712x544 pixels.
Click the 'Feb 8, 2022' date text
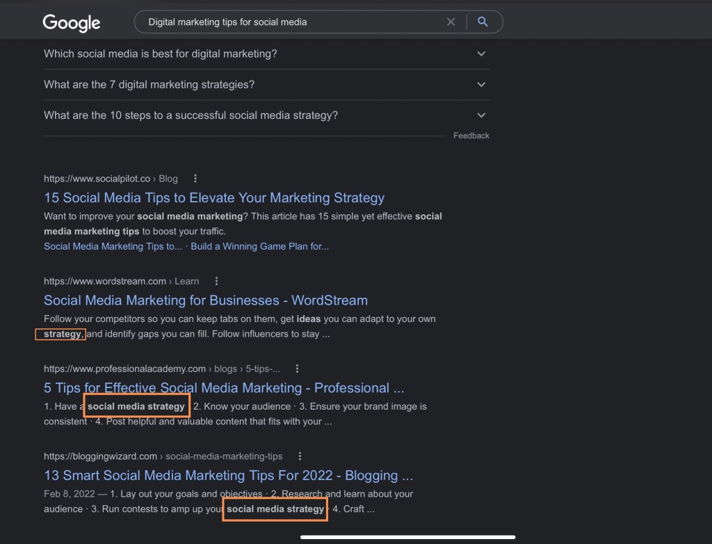pos(70,494)
